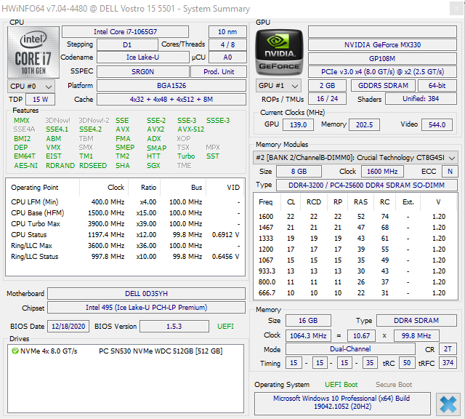Click the green NVMe drive status icon
Screen dimensions: 465x419
click(15, 351)
